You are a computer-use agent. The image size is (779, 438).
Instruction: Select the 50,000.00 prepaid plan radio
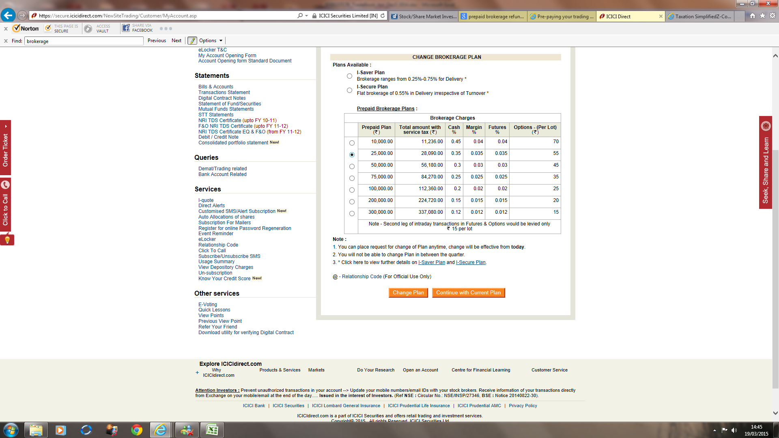click(352, 167)
